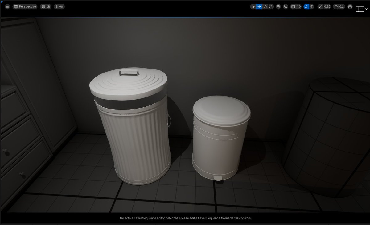
Task: Switch to the Rotate gizmo tool
Action: click(x=265, y=6)
